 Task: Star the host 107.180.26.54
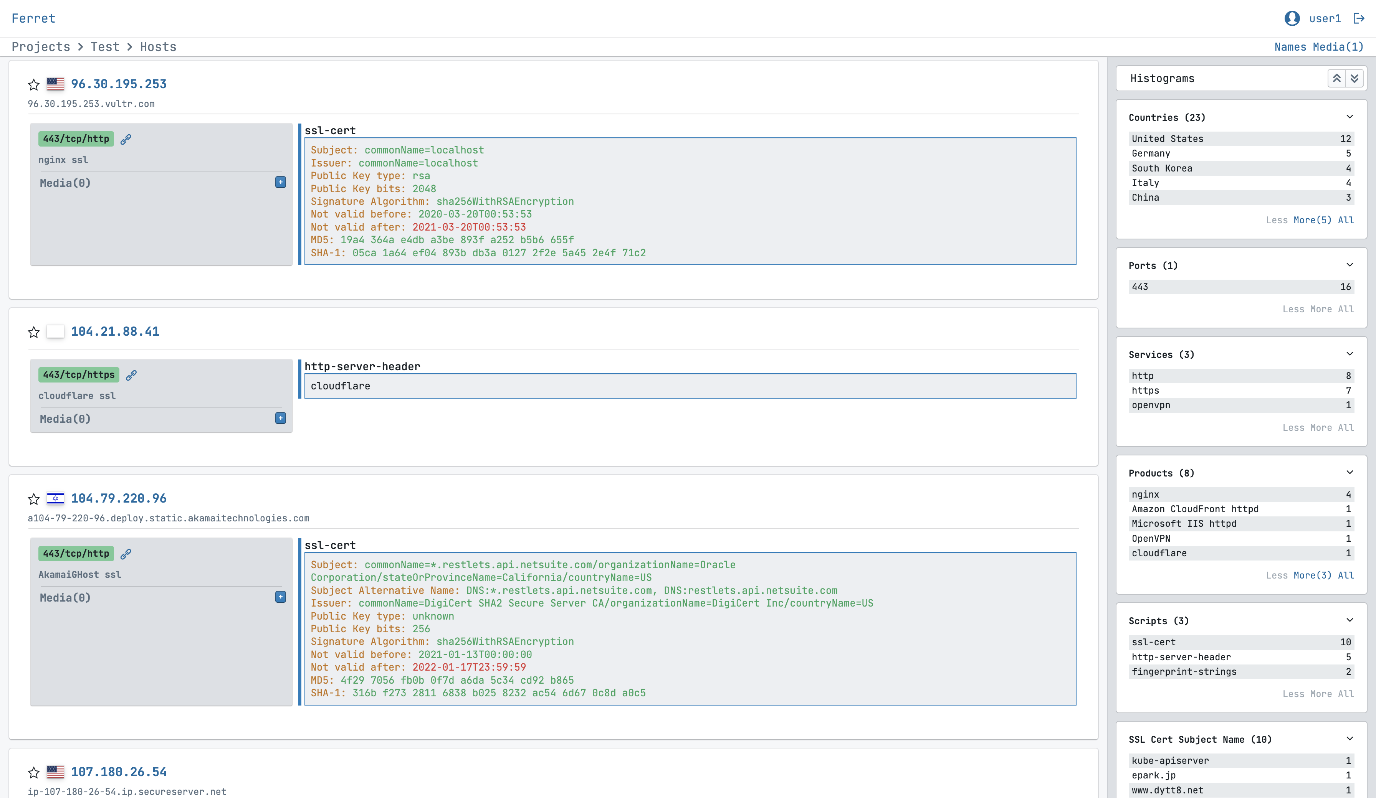(34, 772)
